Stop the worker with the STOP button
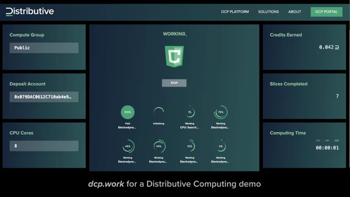350x197 pixels. [174, 83]
